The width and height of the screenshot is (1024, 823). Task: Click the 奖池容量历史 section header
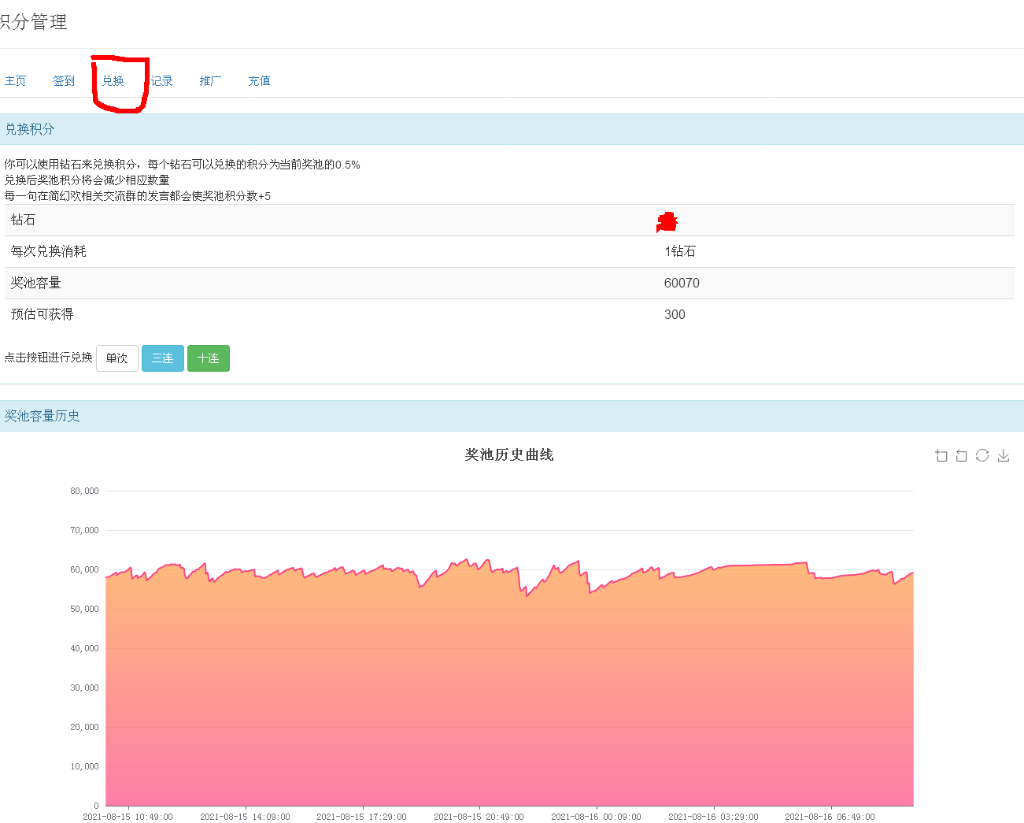(x=512, y=416)
